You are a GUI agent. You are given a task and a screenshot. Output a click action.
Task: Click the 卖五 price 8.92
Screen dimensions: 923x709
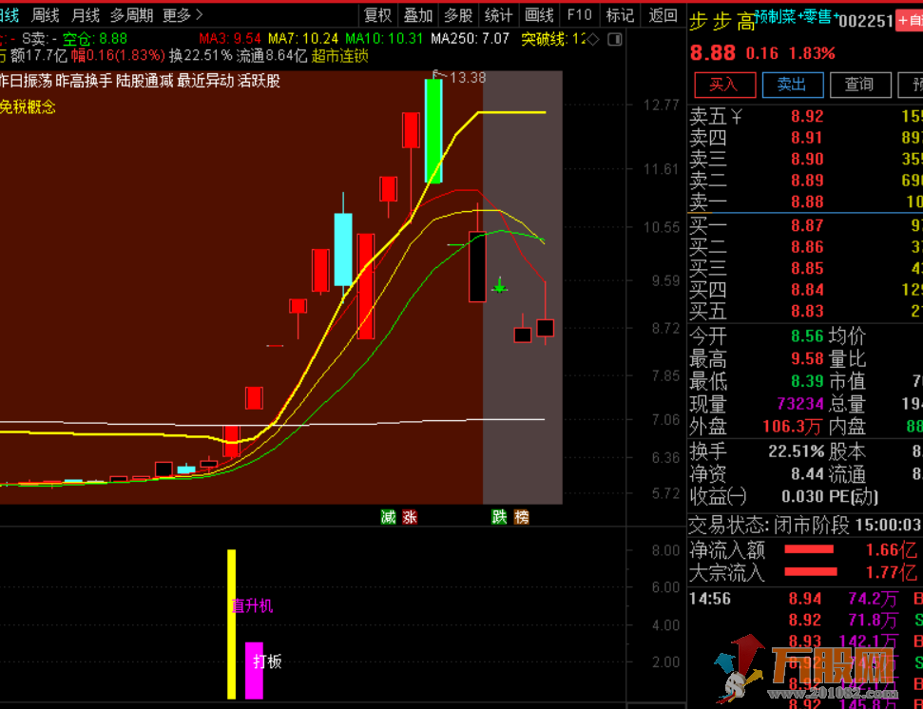806,117
